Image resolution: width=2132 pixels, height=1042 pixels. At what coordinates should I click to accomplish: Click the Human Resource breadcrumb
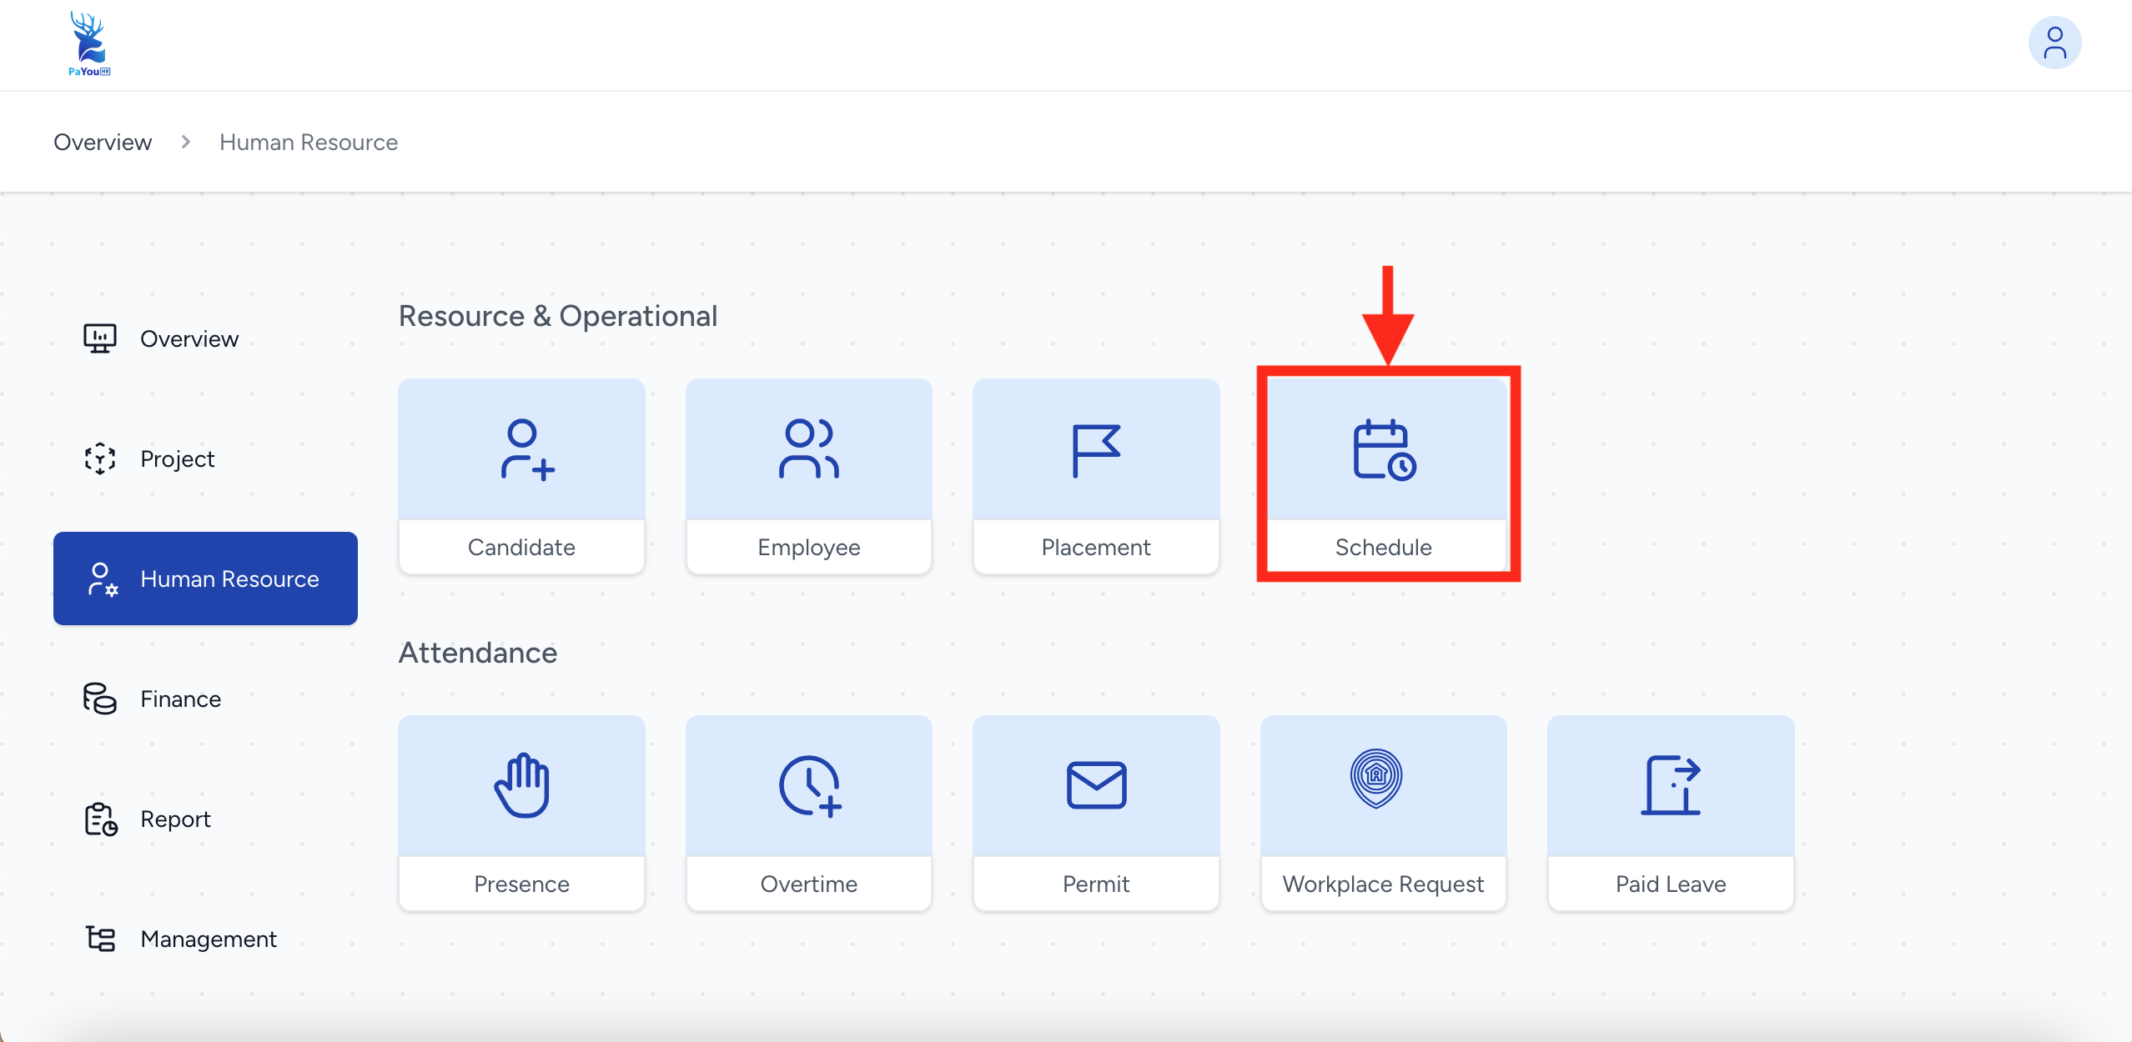[x=308, y=143]
